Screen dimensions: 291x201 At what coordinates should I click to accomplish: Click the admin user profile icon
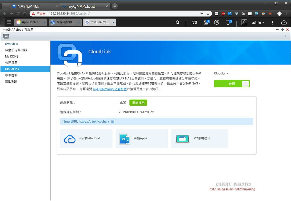pos(244,22)
